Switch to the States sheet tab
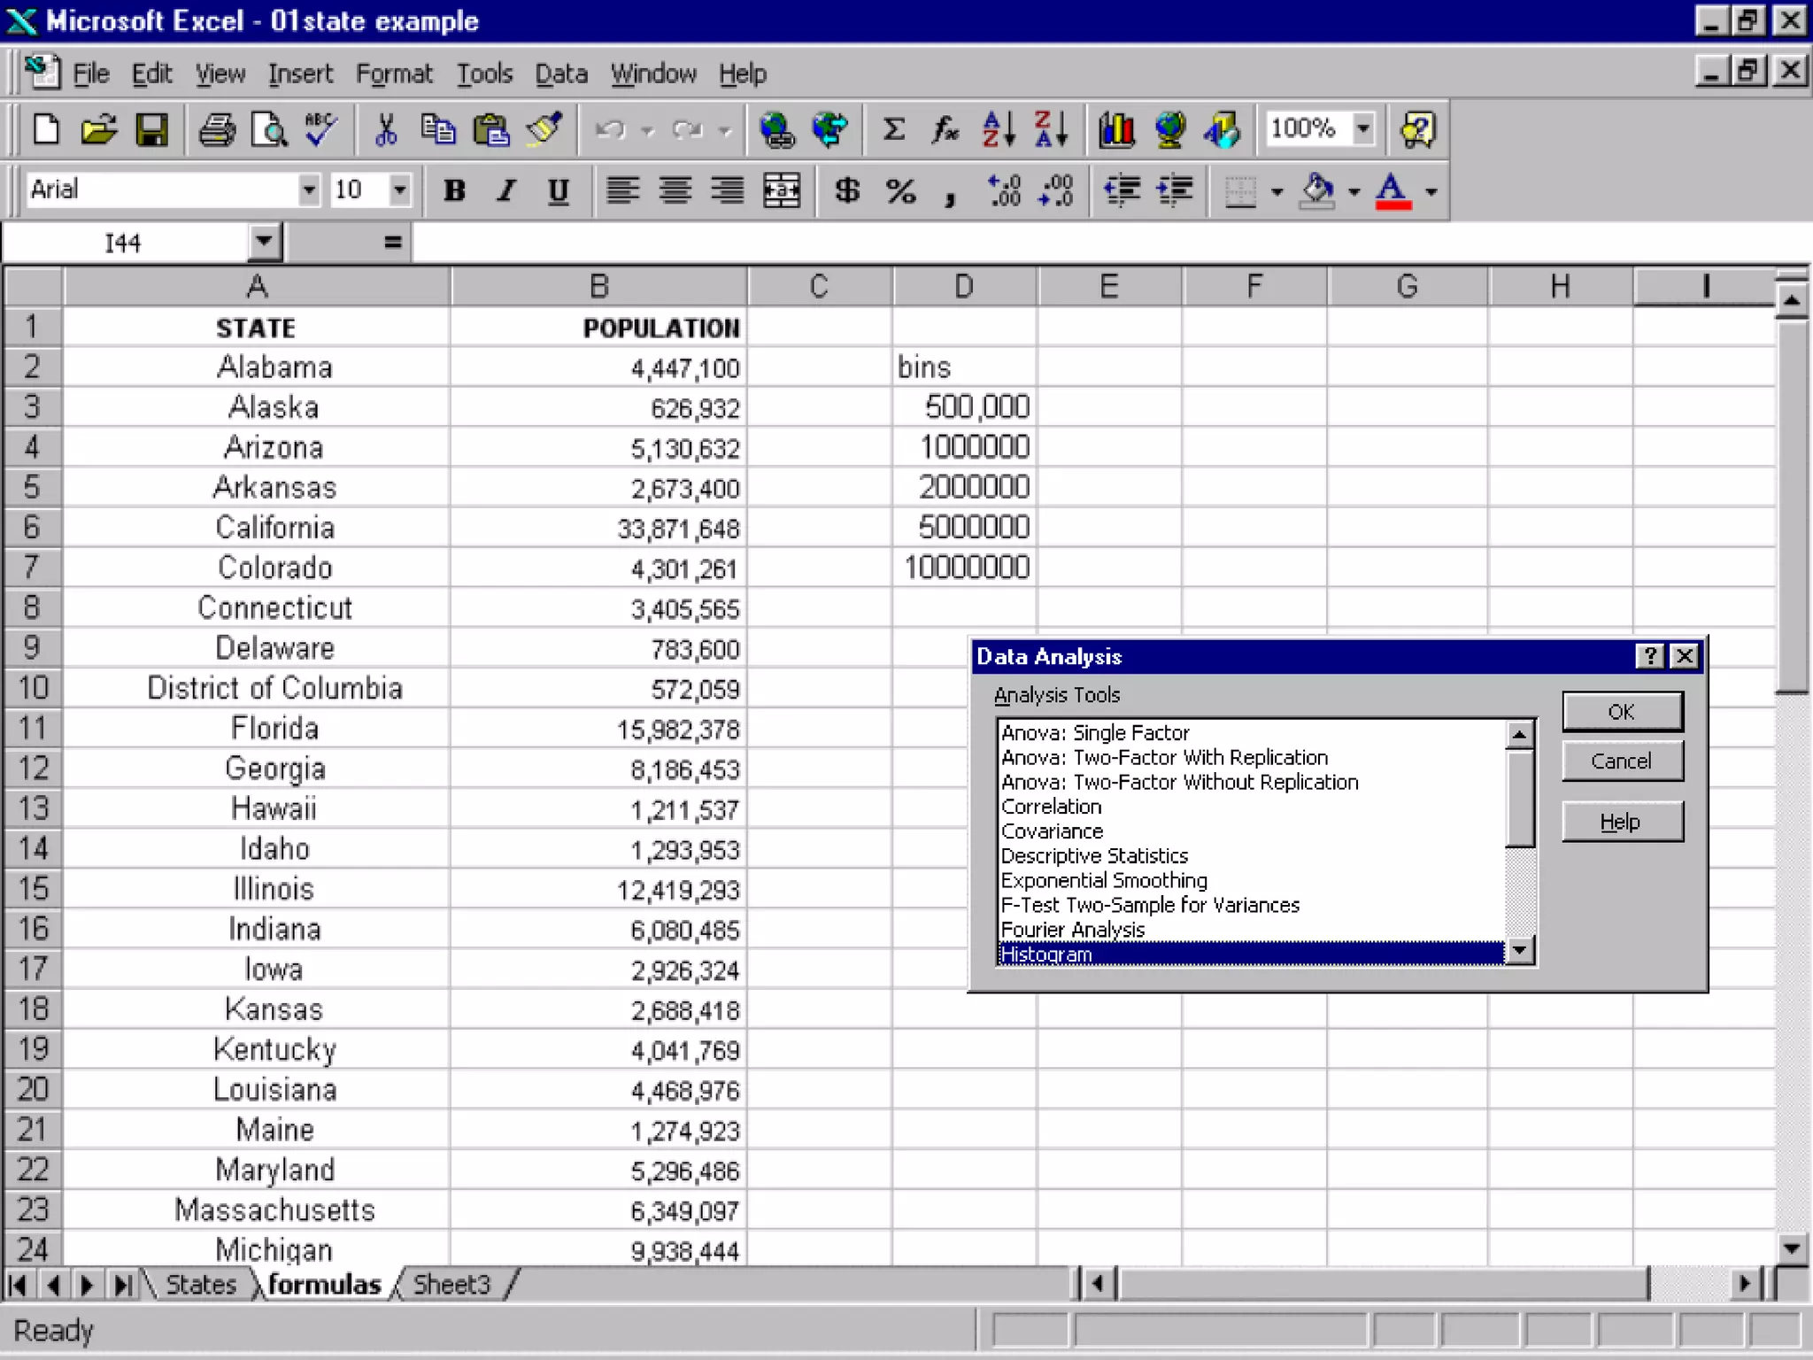Screen dimensions: 1813x1360 coord(201,1284)
